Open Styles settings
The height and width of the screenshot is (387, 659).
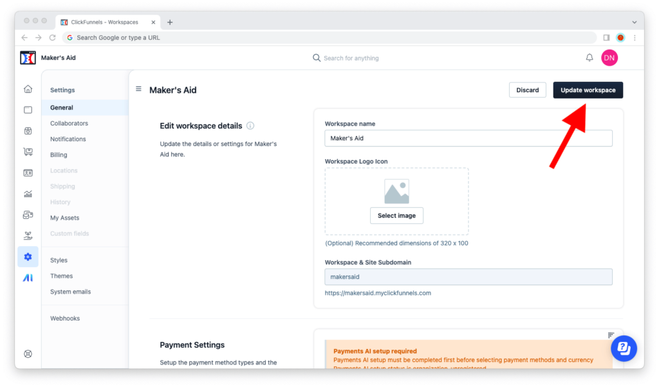59,260
